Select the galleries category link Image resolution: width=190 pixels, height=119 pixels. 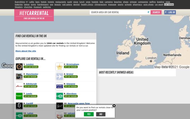47,7
